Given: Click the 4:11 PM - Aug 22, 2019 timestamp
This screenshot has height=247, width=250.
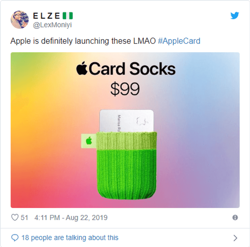Looking at the screenshot, I should pos(71,218).
